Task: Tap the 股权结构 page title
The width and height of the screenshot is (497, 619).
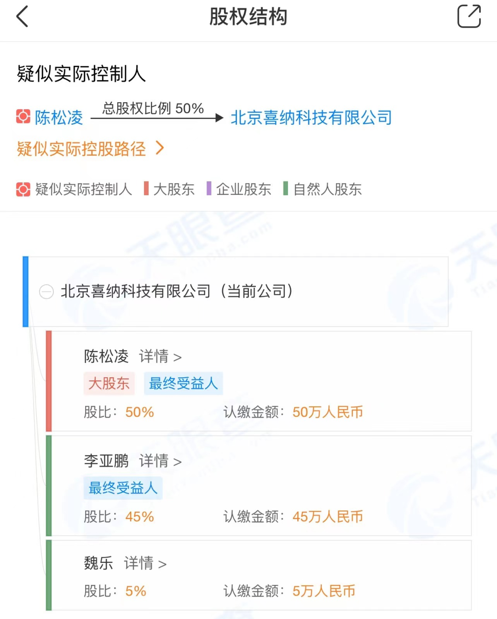Action: tap(248, 17)
